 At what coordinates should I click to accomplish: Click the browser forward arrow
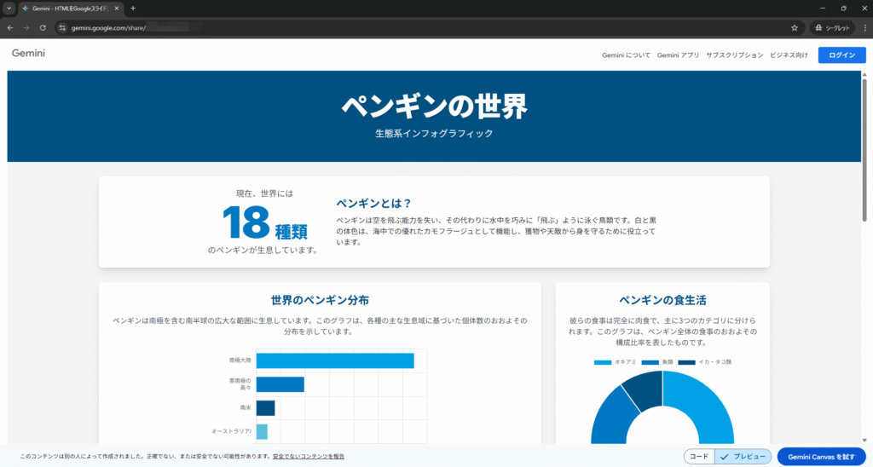26,27
